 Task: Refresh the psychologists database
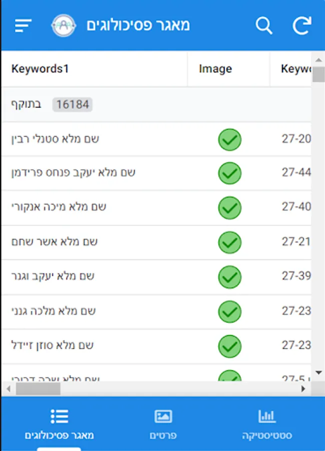tap(302, 25)
